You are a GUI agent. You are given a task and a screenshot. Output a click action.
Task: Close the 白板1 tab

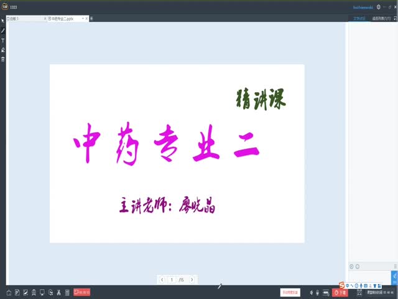click(45, 19)
